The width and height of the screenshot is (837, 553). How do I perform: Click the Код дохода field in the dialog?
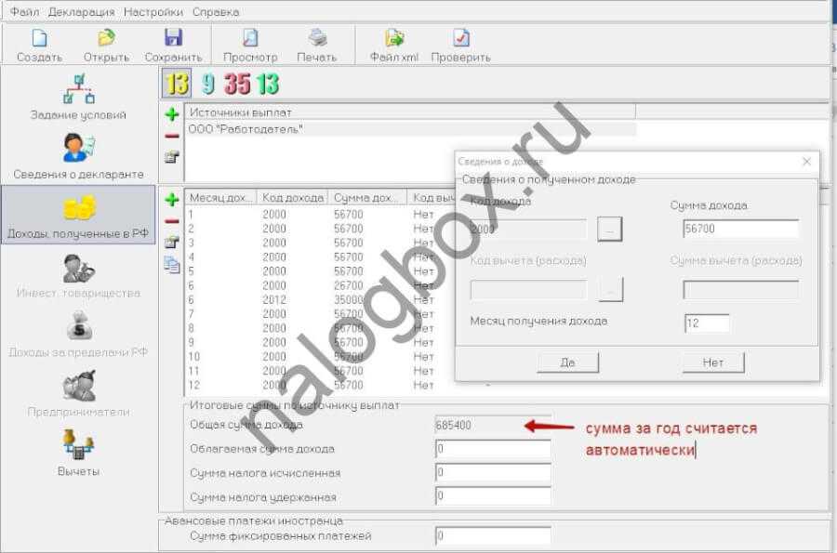[528, 230]
